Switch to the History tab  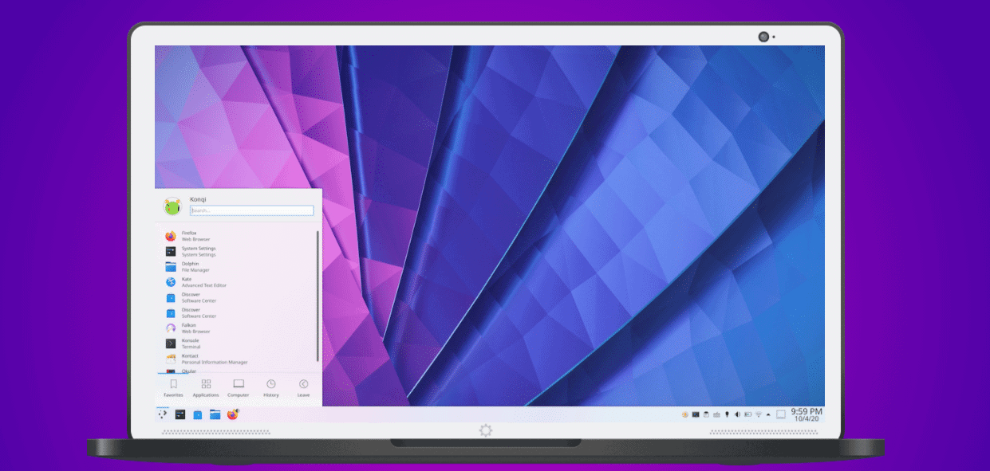271,388
